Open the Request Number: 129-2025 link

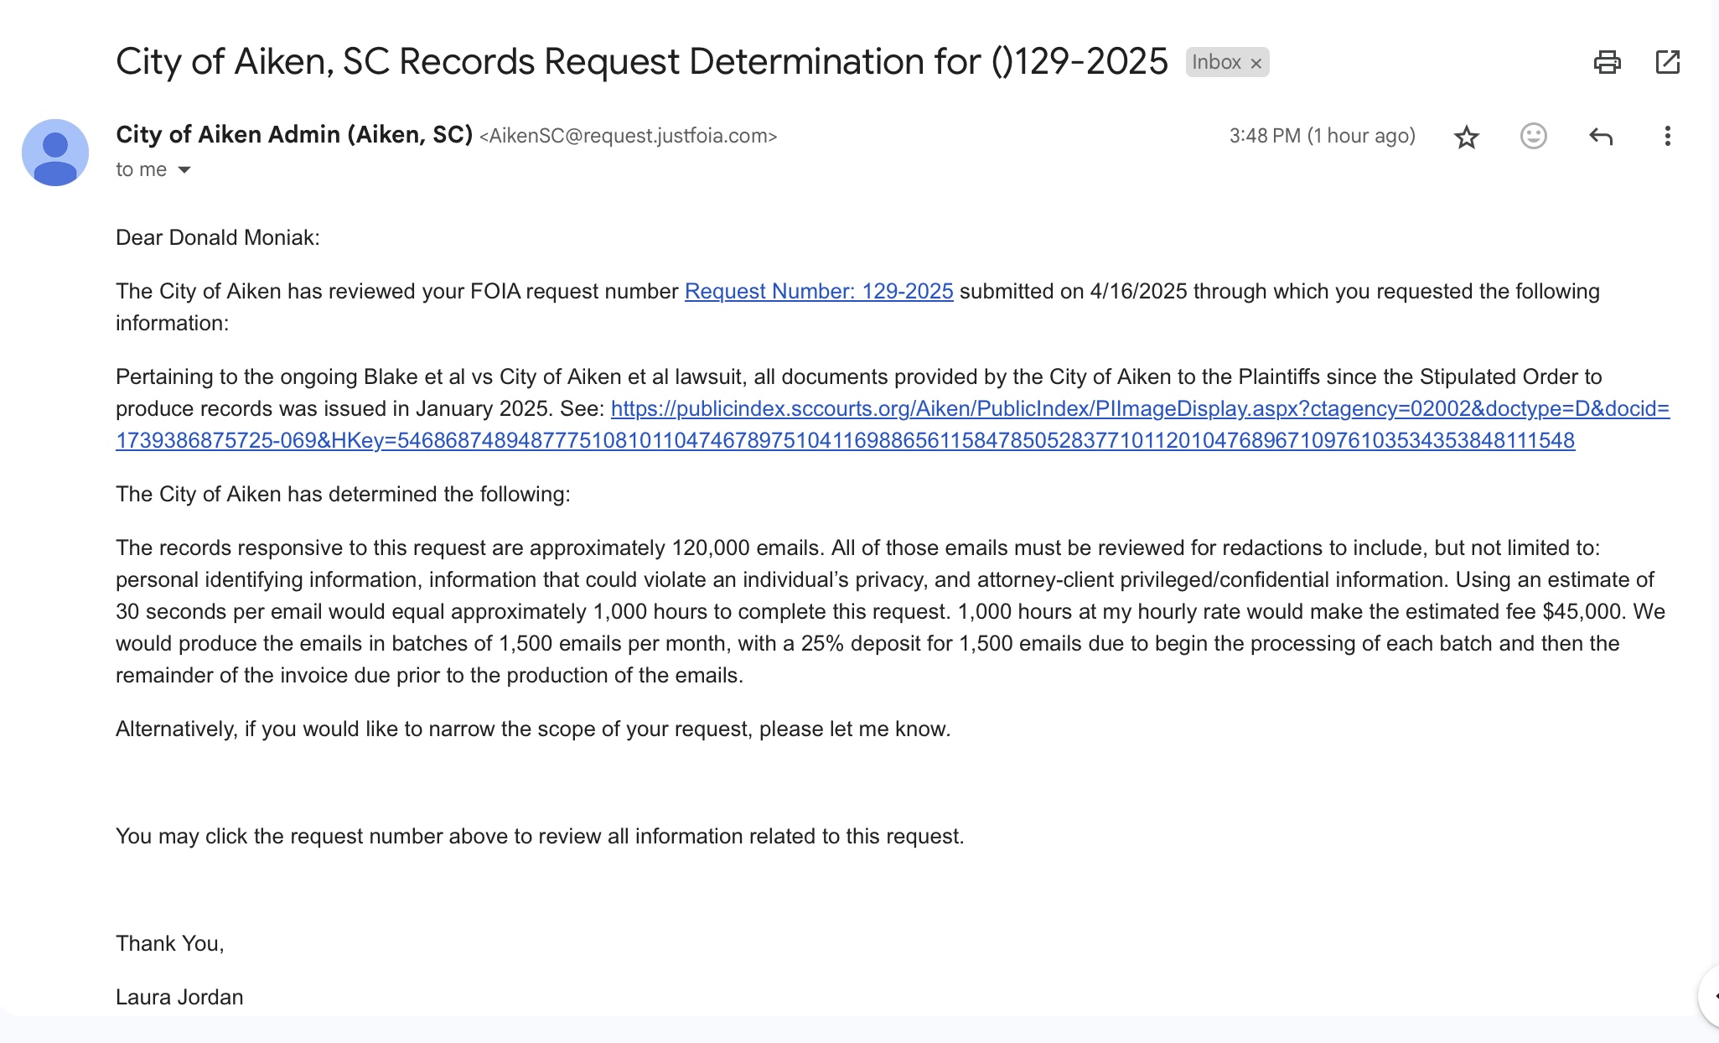(x=818, y=291)
